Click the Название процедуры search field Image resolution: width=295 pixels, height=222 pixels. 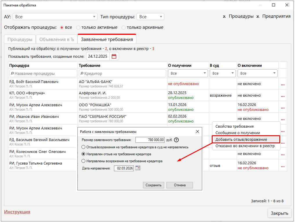(x=44, y=73)
